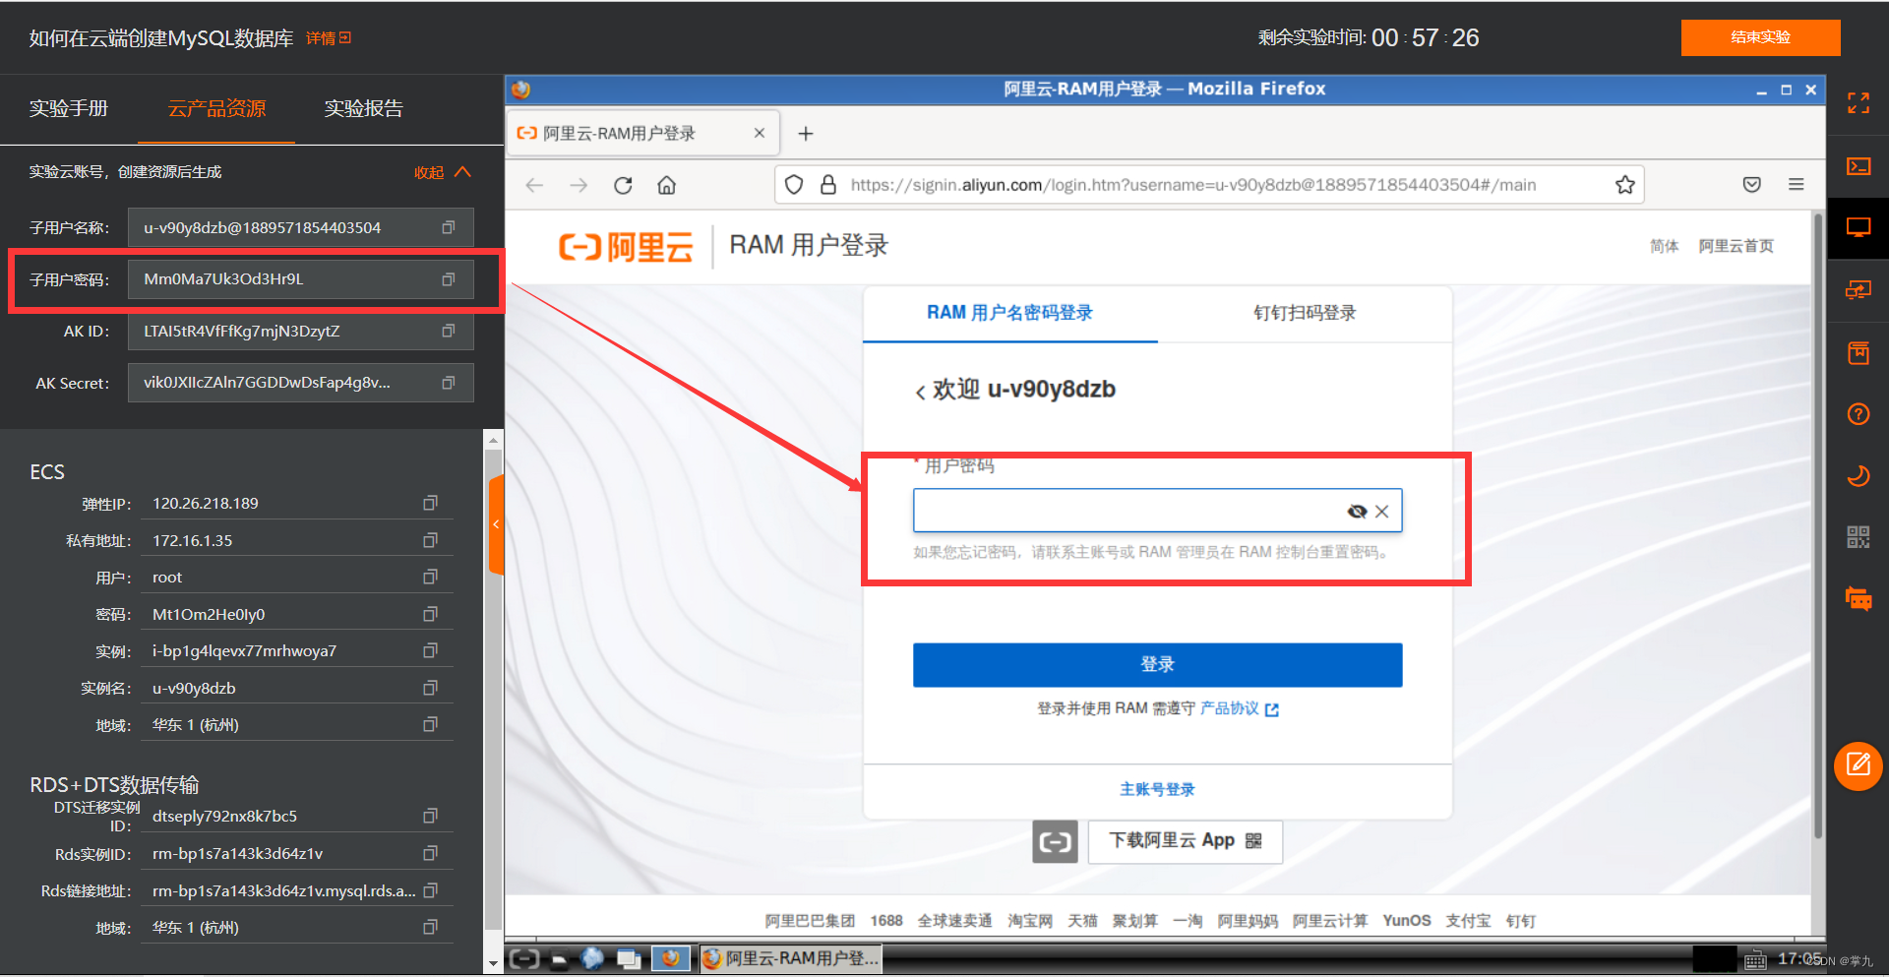Screen dimensions: 1889x977
Task: Click the Pocket save icon in Firefox
Action: pos(1751,185)
